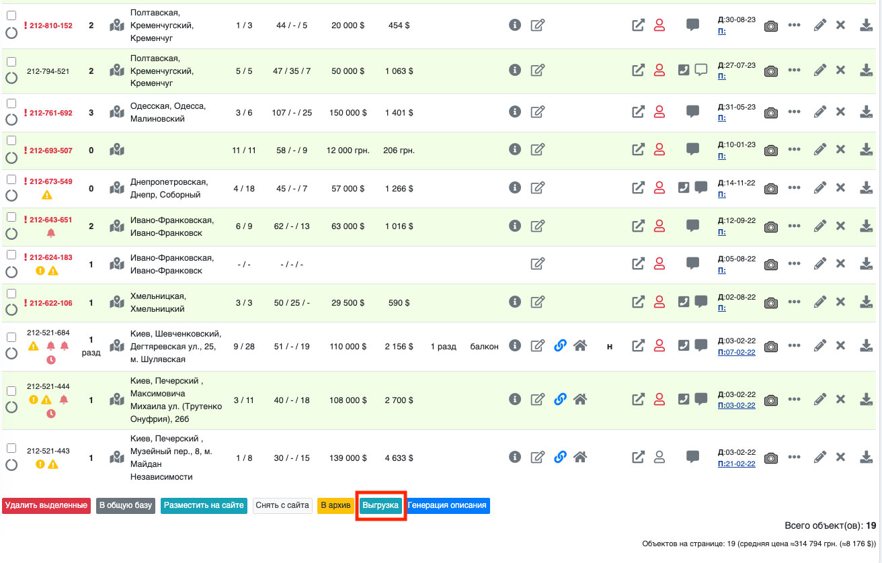Click chain link icon for 212-521-684
The image size is (882, 563).
[559, 345]
